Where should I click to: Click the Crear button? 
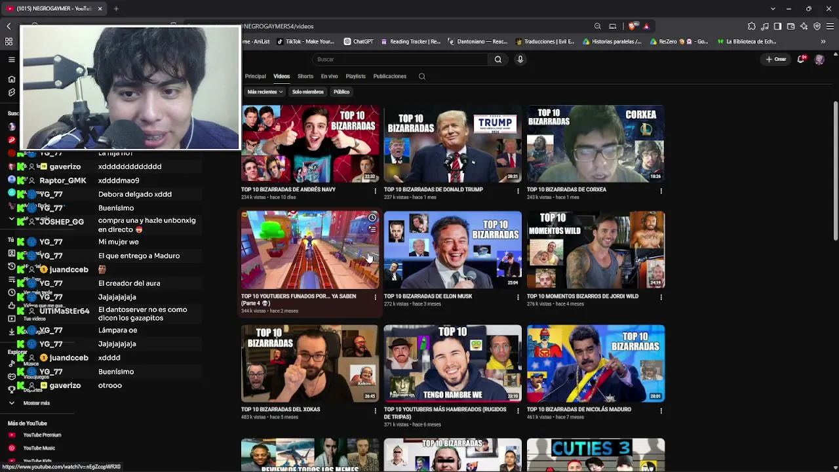click(x=776, y=59)
